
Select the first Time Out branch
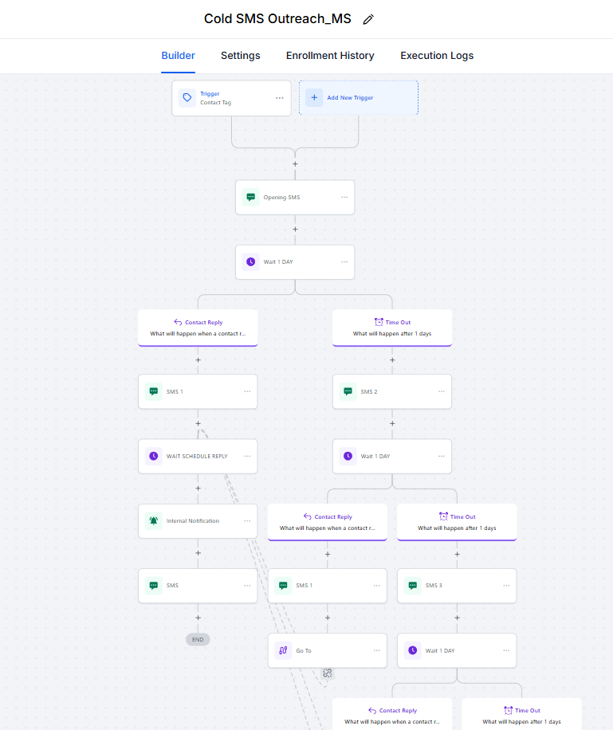392,328
